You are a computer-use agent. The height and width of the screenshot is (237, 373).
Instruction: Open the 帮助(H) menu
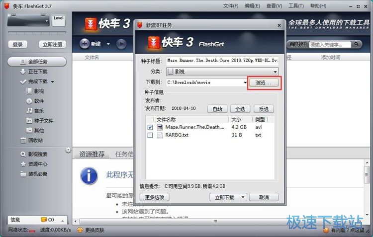318,5
